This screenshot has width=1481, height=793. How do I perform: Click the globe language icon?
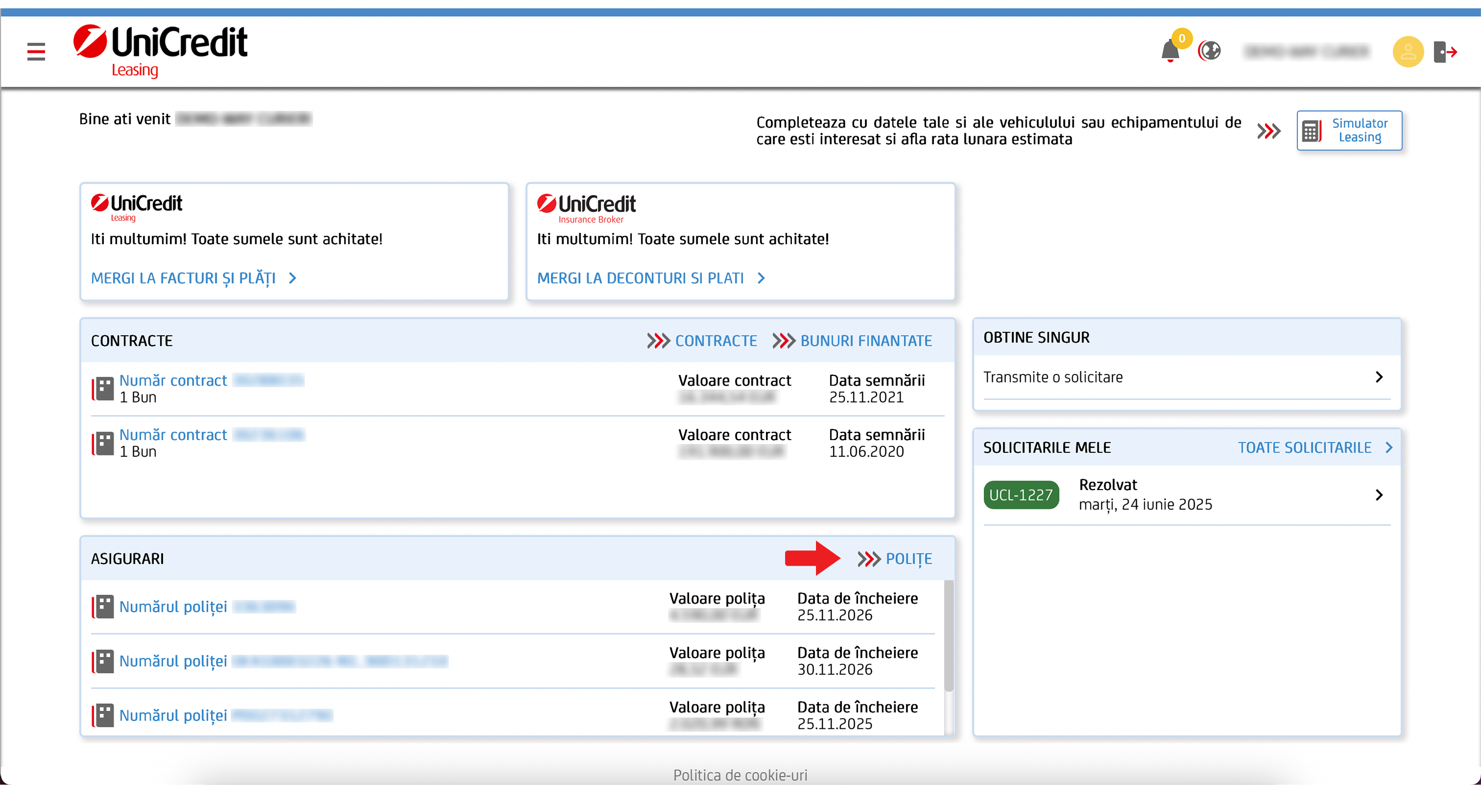[x=1209, y=51]
